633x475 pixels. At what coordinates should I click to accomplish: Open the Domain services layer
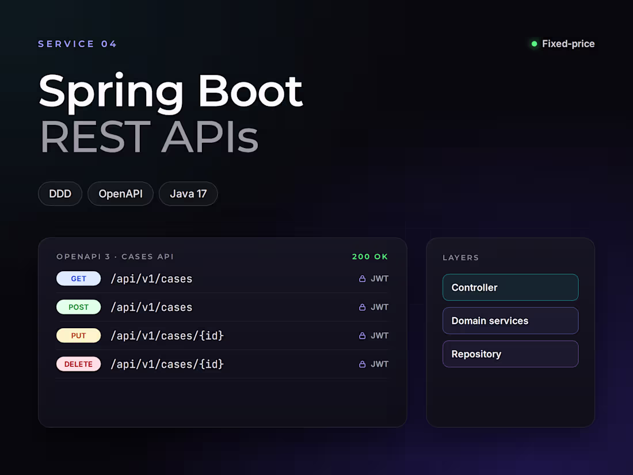coord(510,321)
